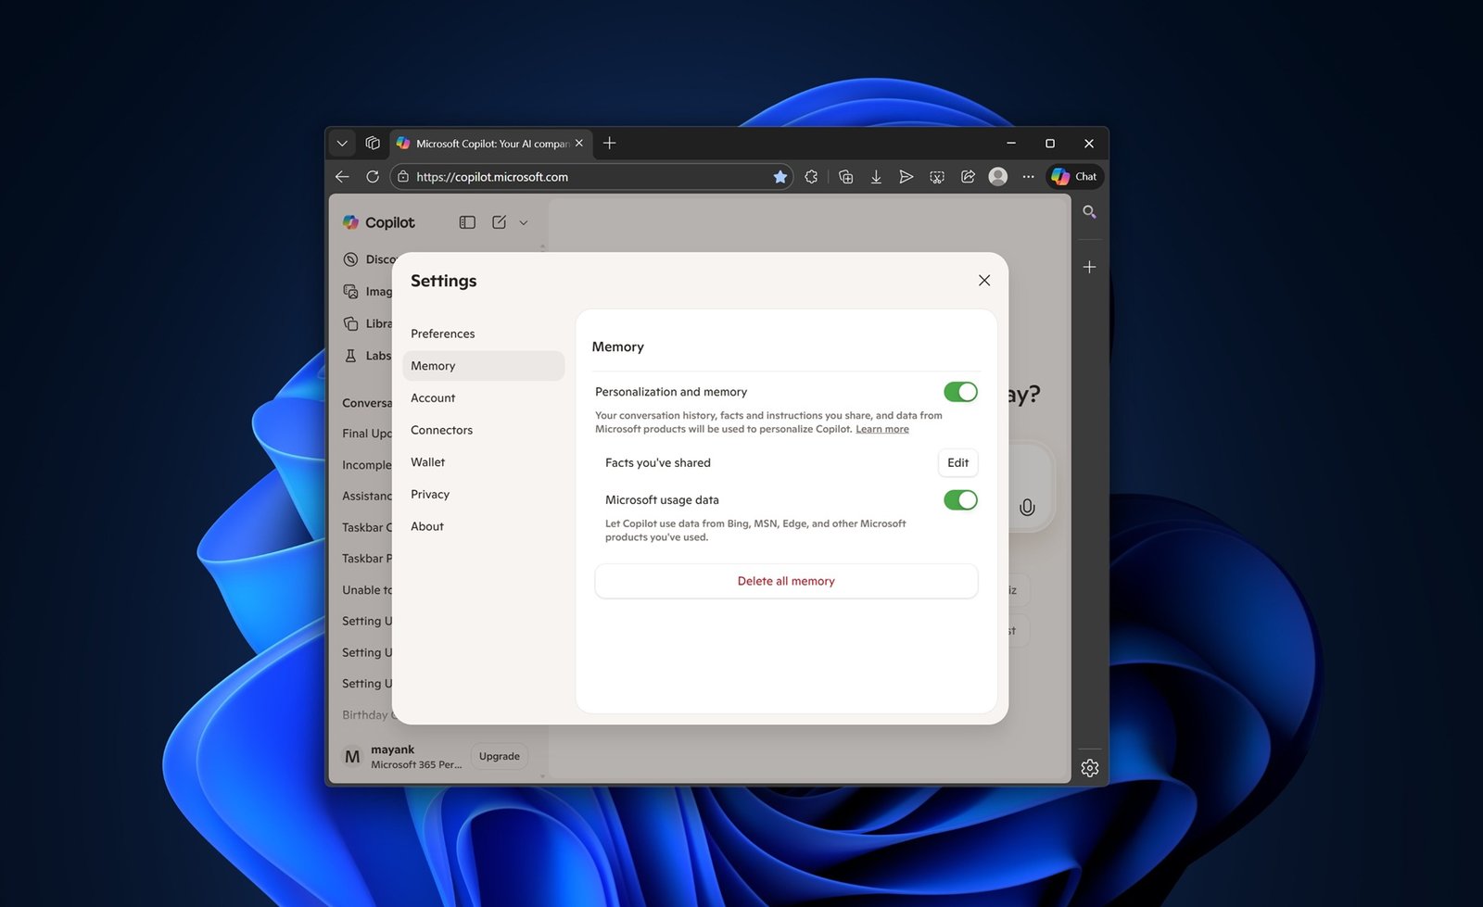Open the tab actions menu chevron
The width and height of the screenshot is (1483, 907).
342,144
